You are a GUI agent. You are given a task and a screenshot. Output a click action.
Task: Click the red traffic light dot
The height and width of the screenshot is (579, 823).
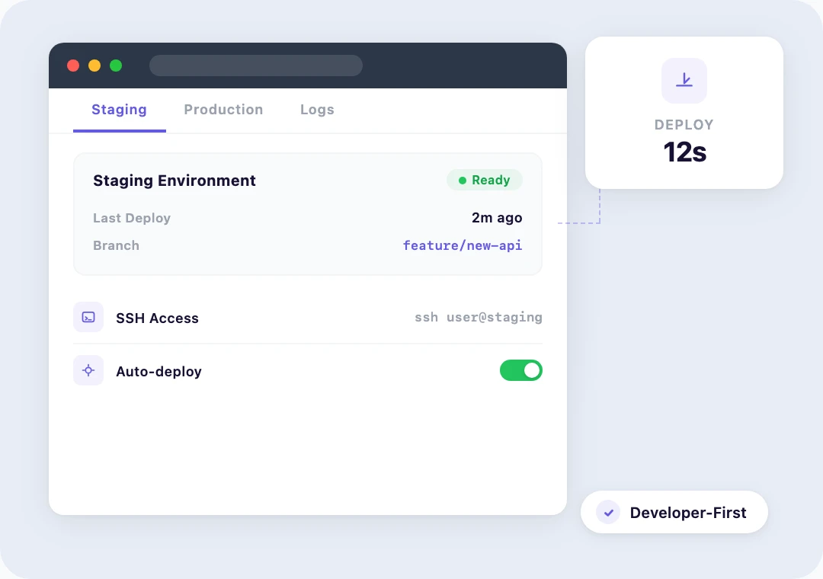click(x=73, y=66)
